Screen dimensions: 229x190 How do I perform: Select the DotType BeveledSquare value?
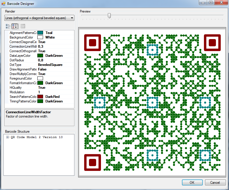click(x=50, y=64)
